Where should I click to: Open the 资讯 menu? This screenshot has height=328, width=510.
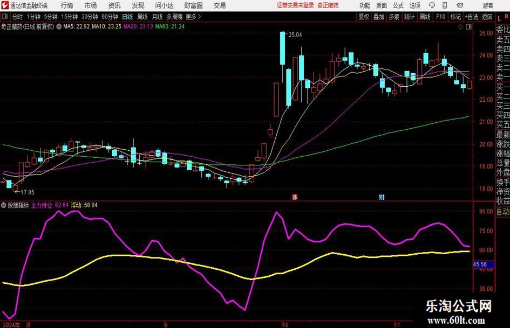(x=114, y=5)
